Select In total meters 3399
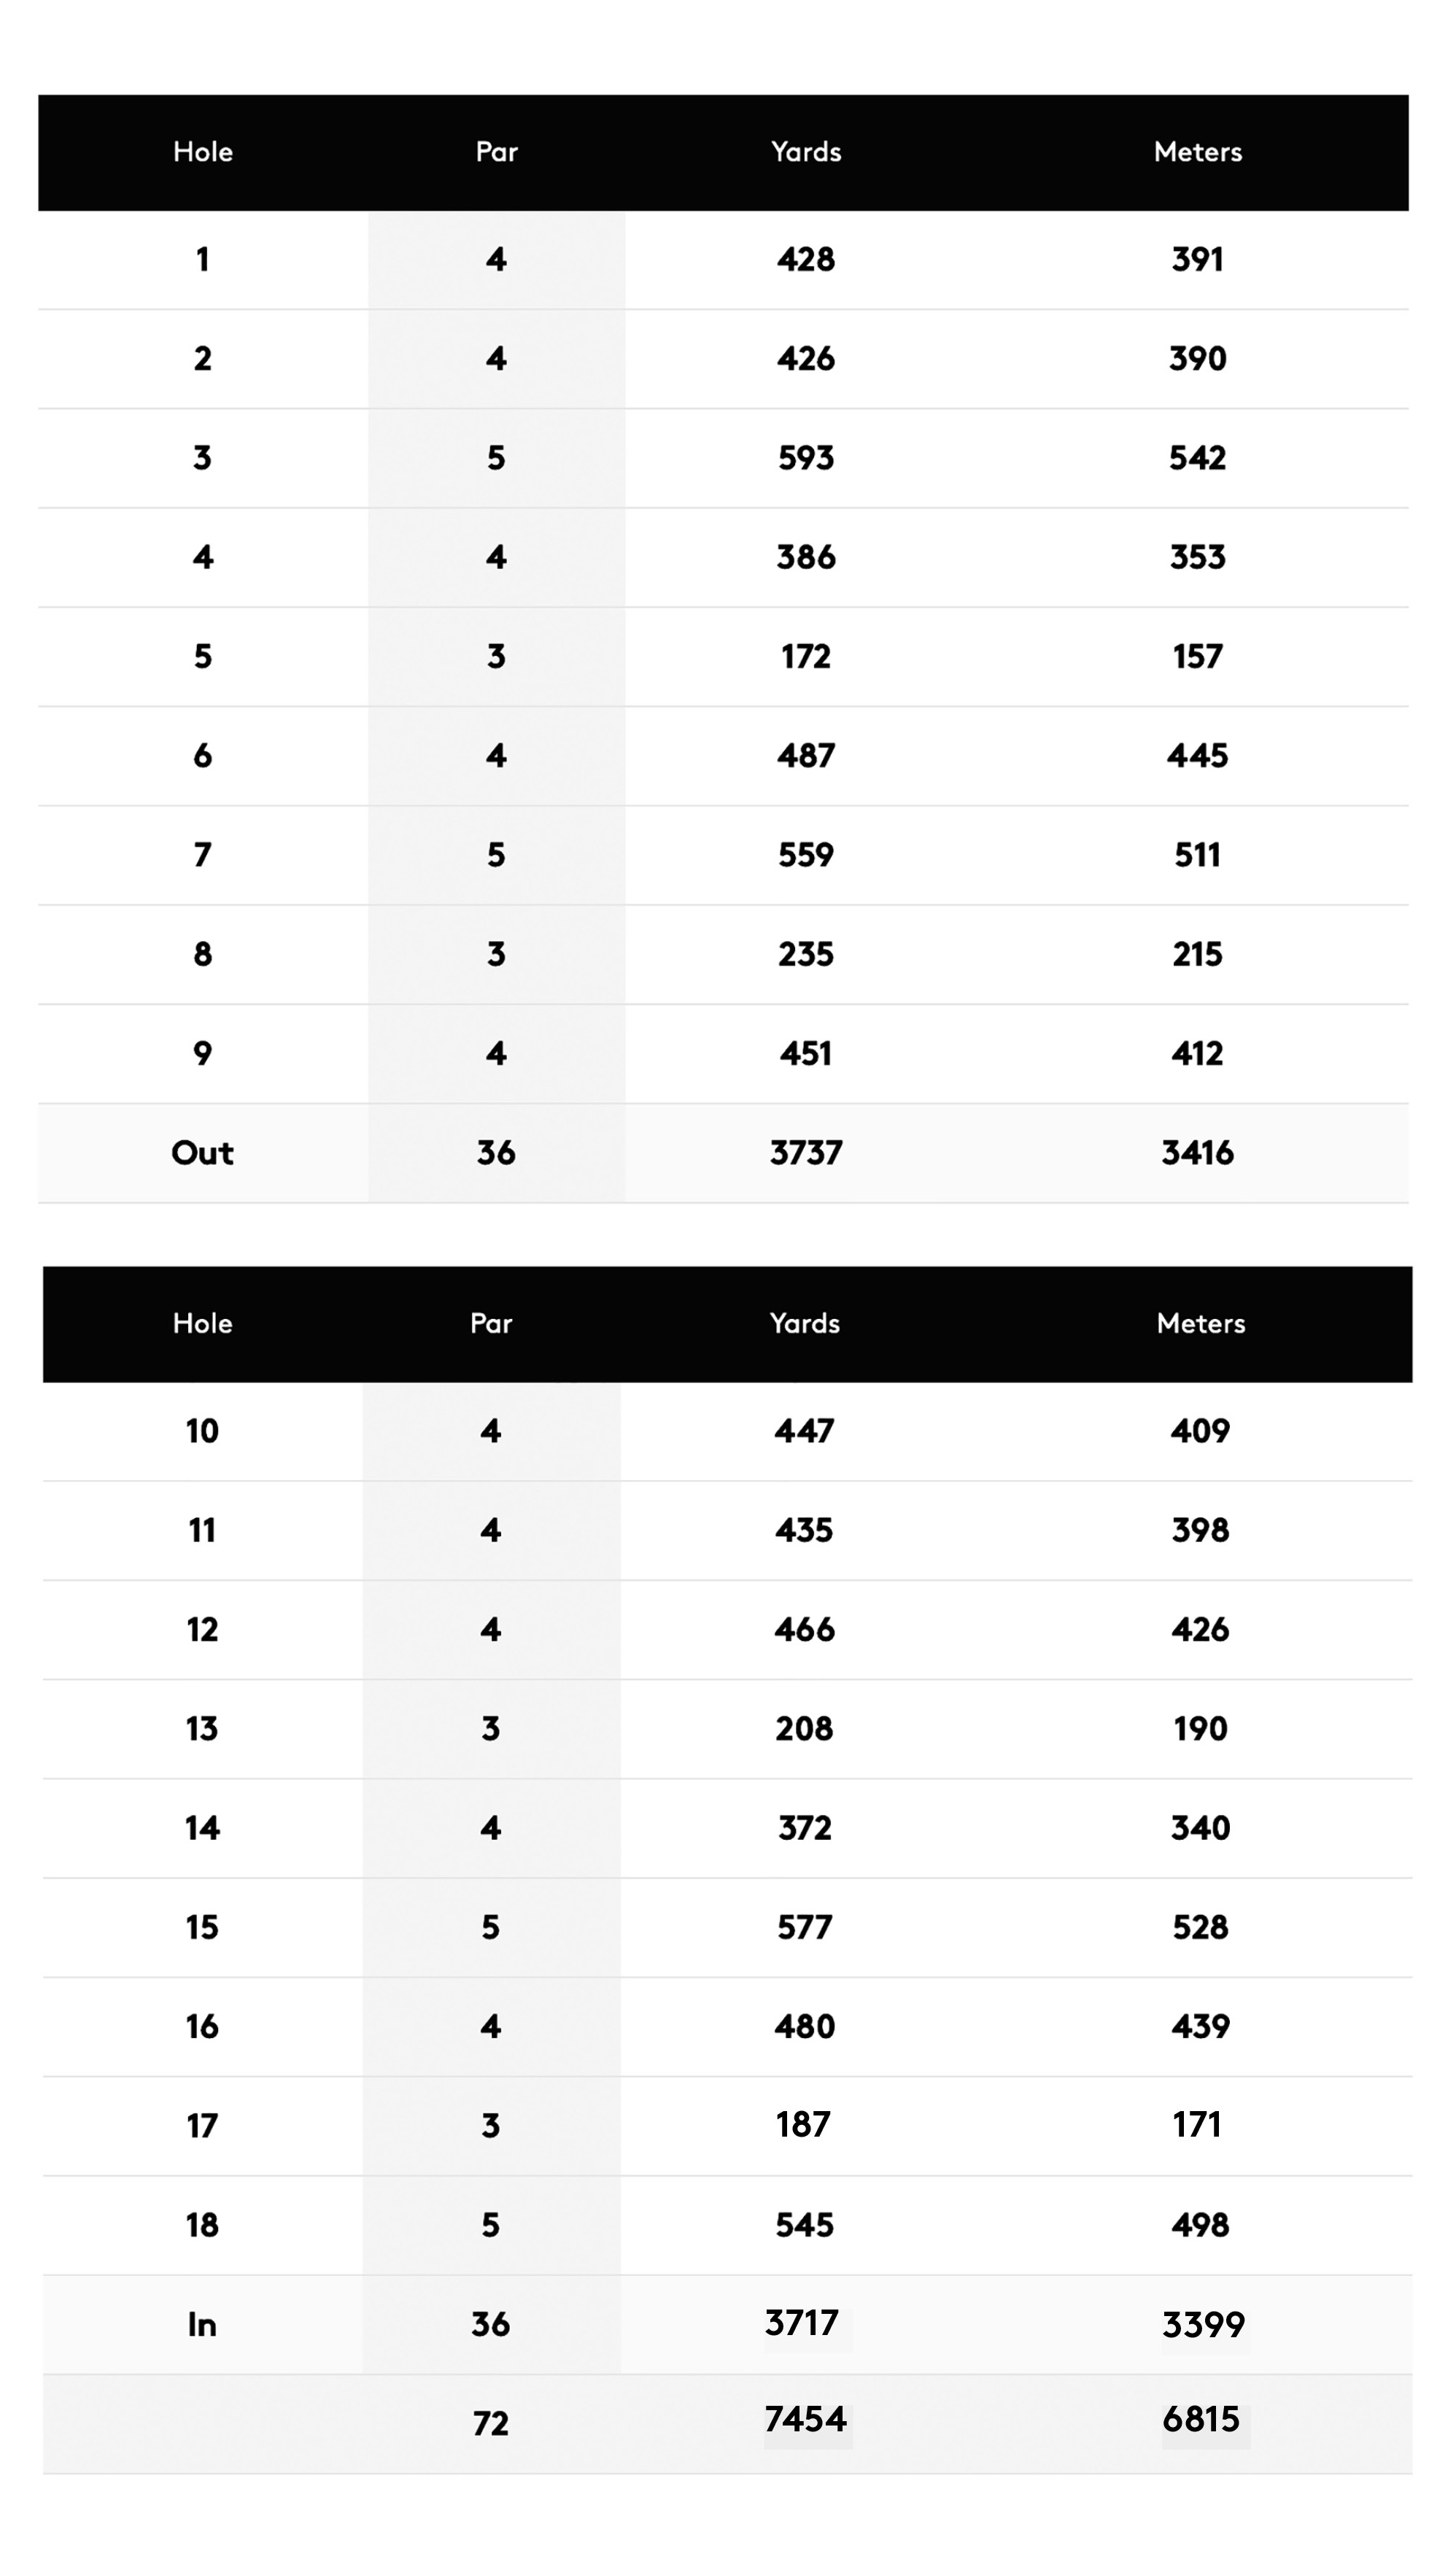The width and height of the screenshot is (1456, 2559). tap(1203, 2324)
